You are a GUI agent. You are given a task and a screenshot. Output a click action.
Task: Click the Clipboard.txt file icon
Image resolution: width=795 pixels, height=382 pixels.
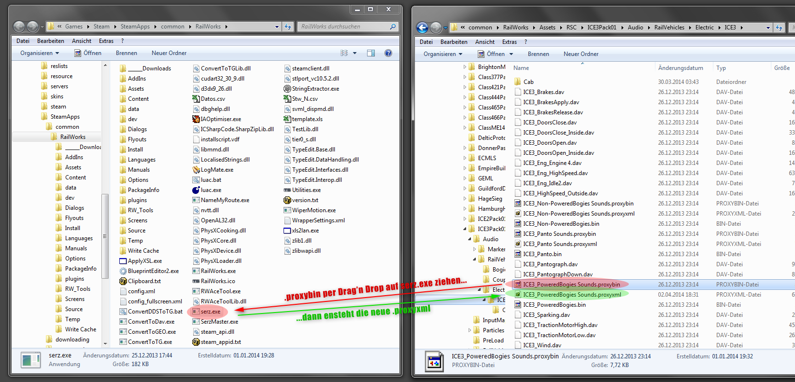(123, 281)
